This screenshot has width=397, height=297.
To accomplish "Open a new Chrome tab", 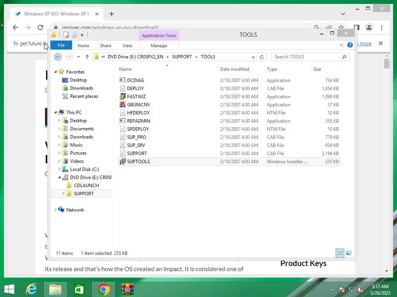I will tap(111, 14).
